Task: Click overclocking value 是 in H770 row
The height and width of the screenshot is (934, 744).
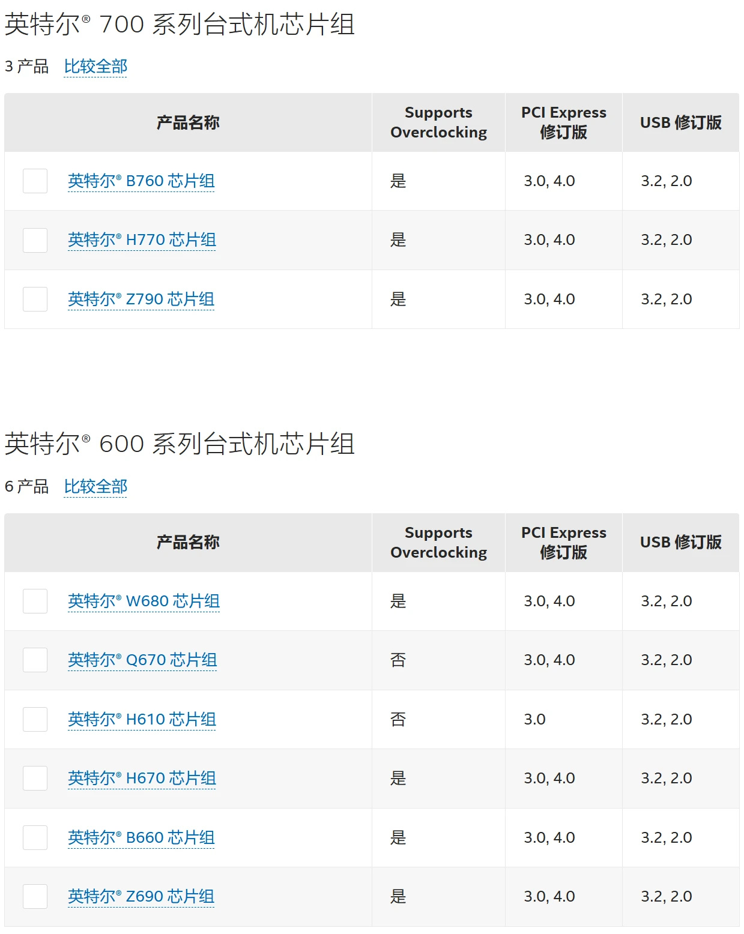Action: 398,240
